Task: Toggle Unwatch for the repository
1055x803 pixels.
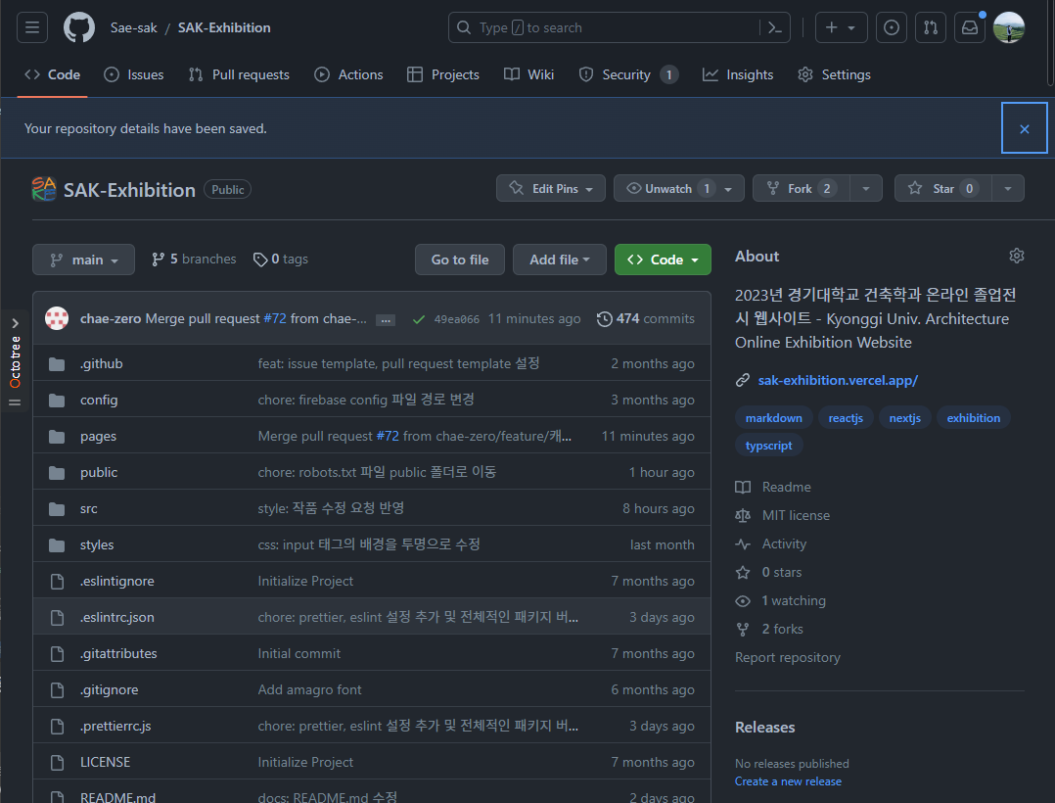Action: (678, 188)
